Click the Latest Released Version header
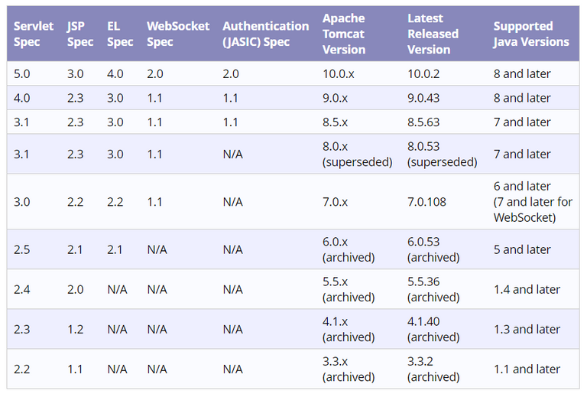This screenshot has height=397, width=587. 433,34
